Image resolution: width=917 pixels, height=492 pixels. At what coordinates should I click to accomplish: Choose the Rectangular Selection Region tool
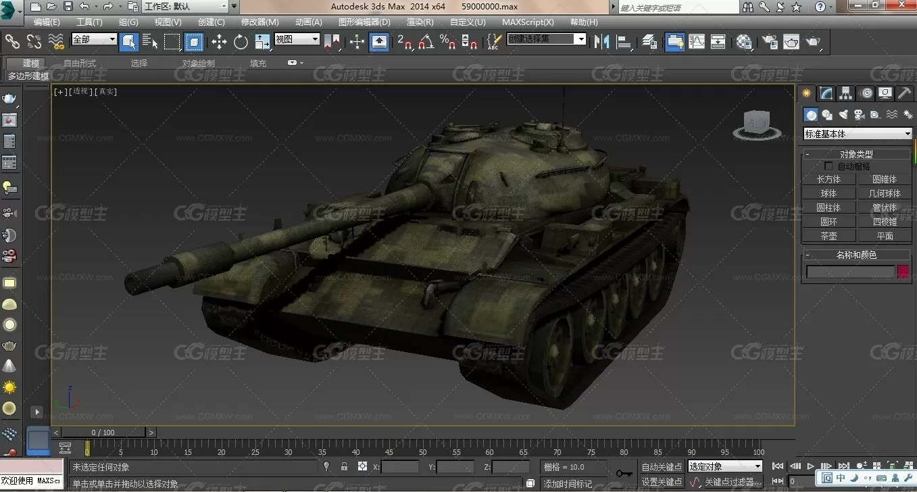pyautogui.click(x=172, y=42)
